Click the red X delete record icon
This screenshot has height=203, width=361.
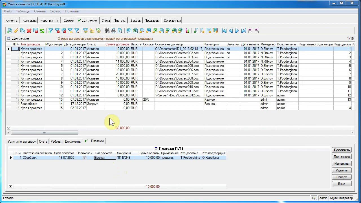tap(29, 31)
